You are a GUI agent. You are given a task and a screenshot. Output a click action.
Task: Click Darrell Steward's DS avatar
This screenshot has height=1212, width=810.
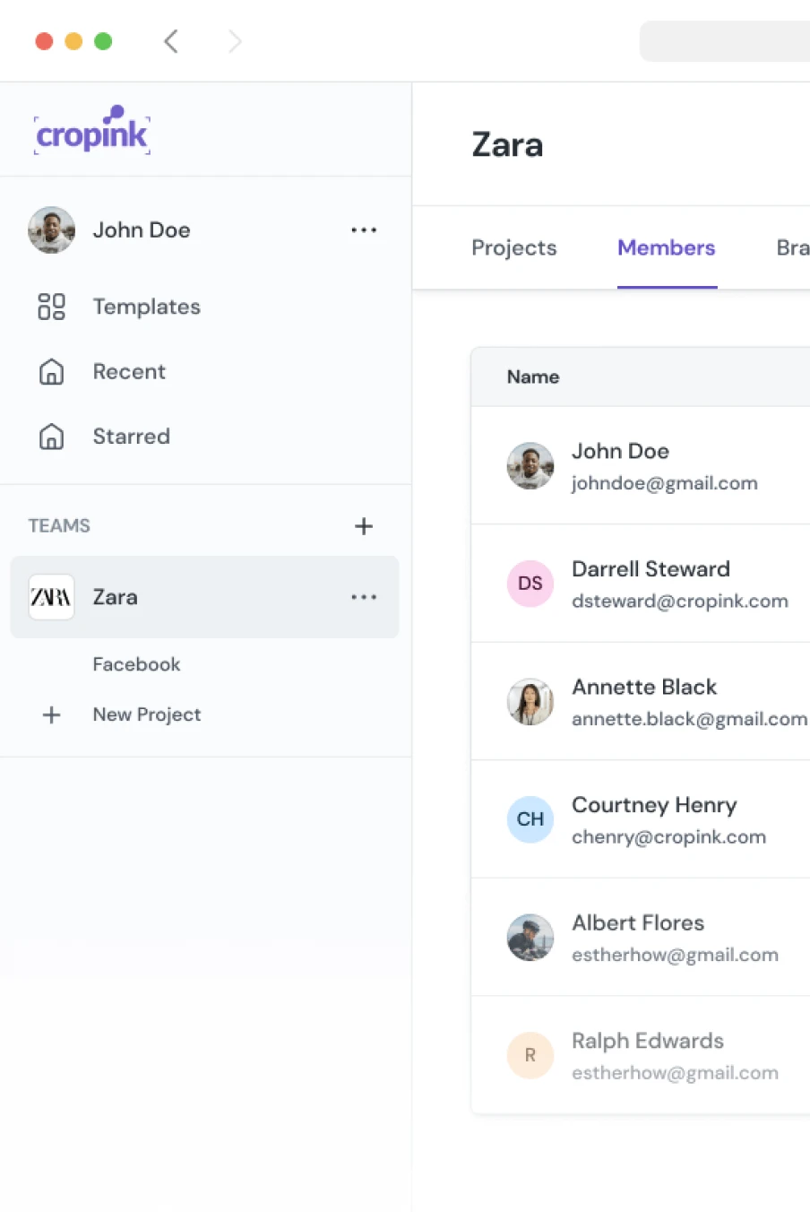pyautogui.click(x=530, y=584)
